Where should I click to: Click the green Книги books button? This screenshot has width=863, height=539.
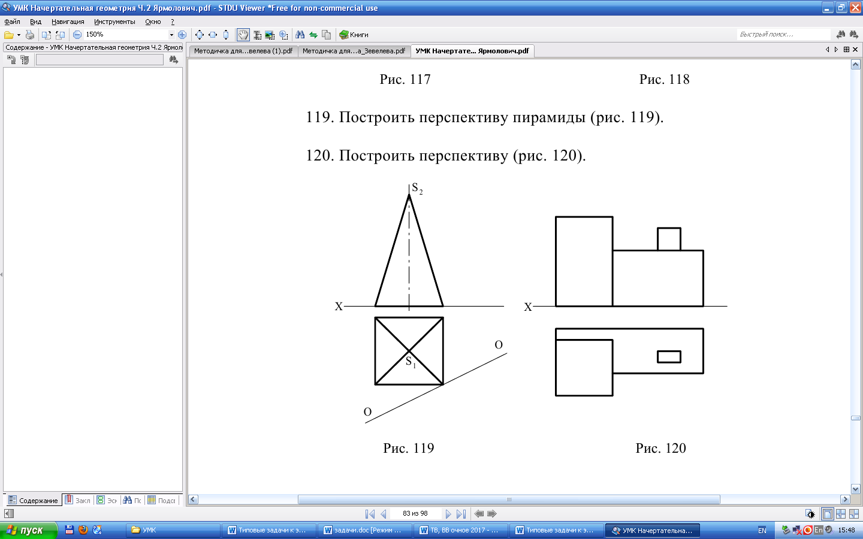(354, 35)
